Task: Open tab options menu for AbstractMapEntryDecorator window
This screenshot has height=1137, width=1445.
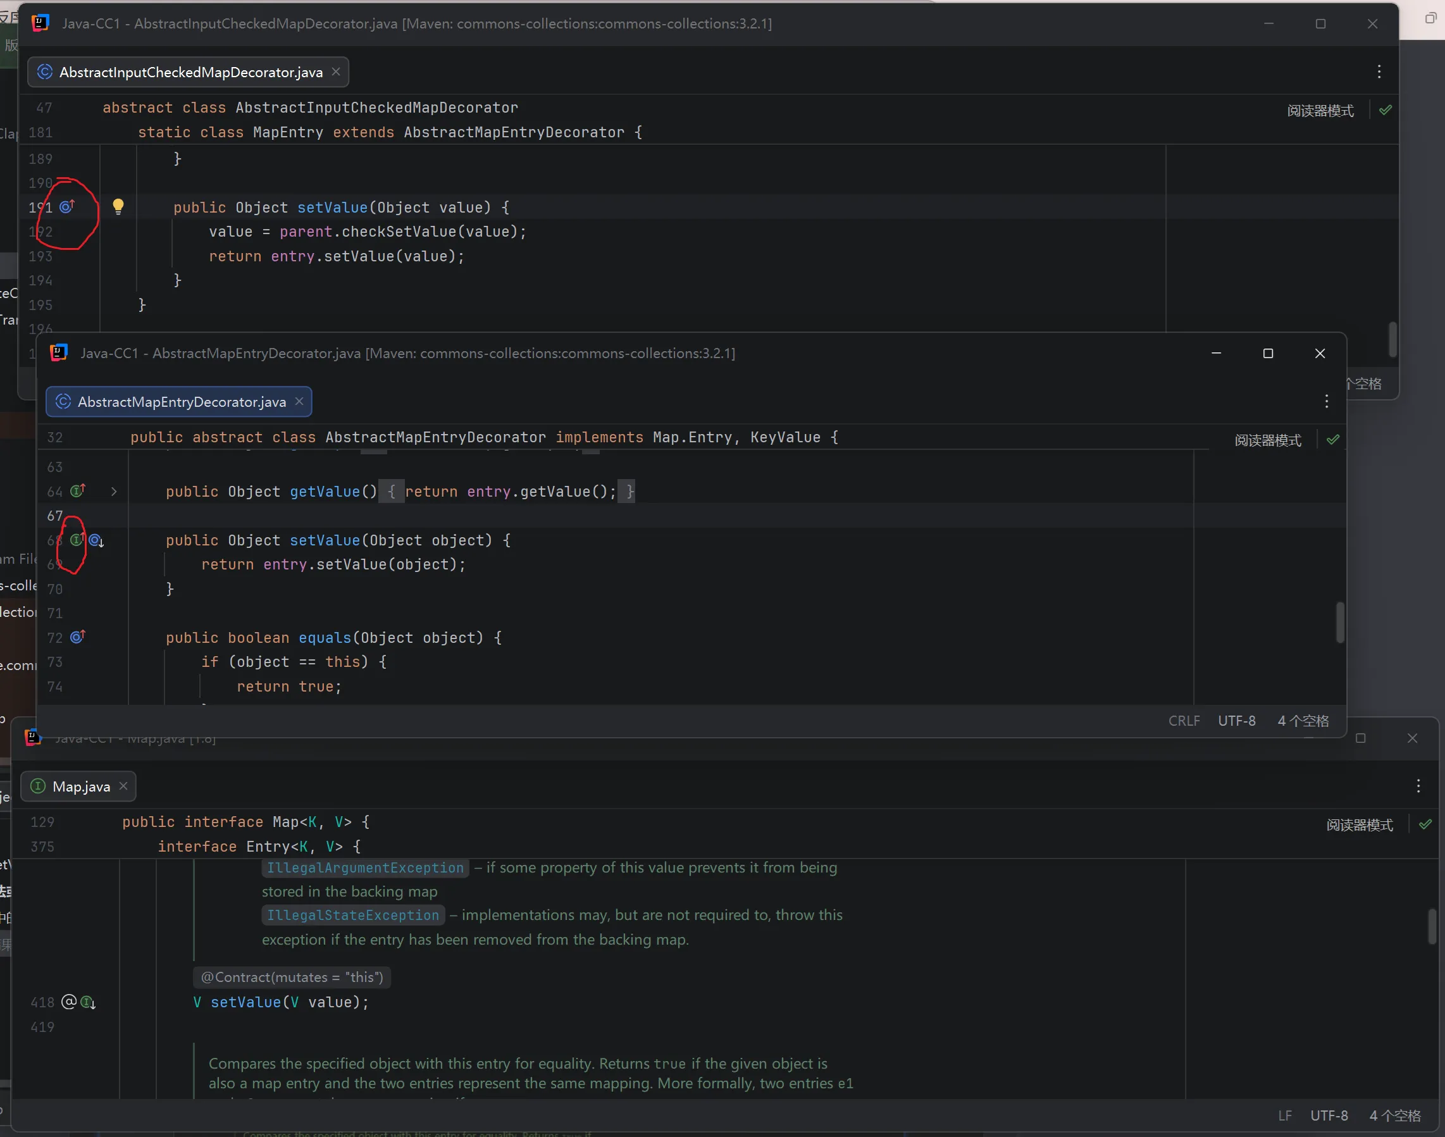Action: [x=1326, y=401]
